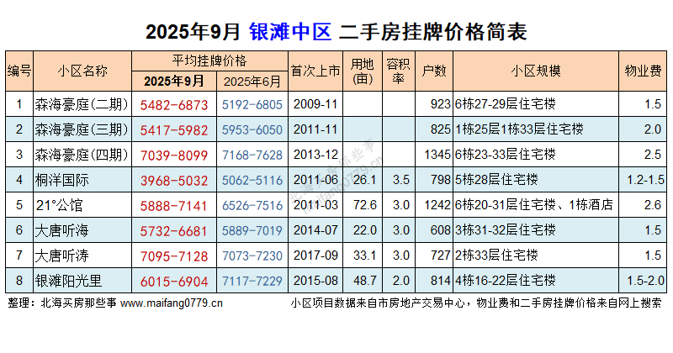Click the title text 银滩中区

click(290, 32)
